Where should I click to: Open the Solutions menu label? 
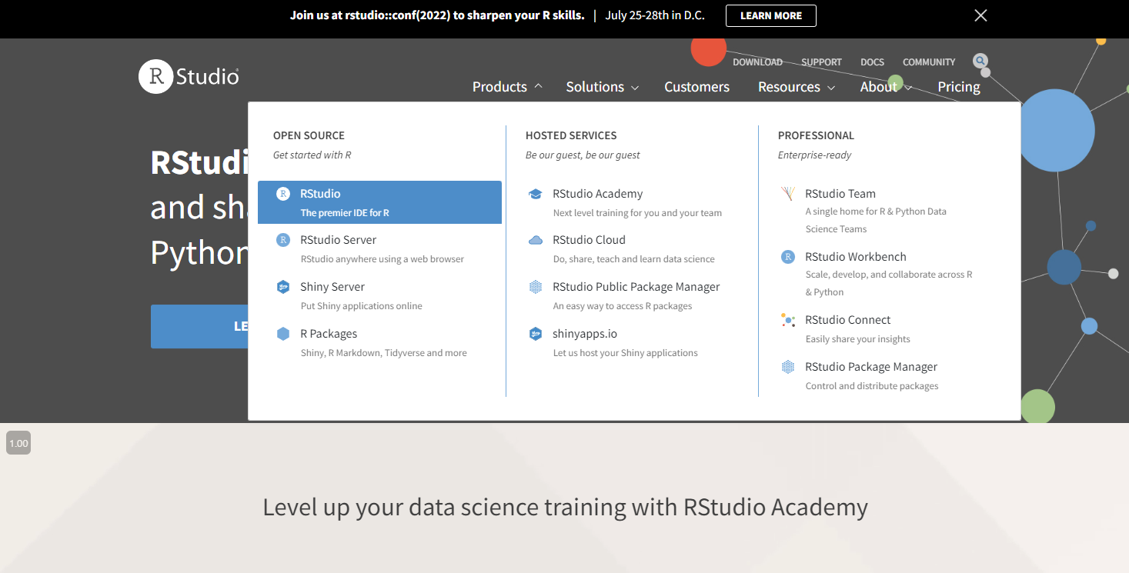click(595, 87)
